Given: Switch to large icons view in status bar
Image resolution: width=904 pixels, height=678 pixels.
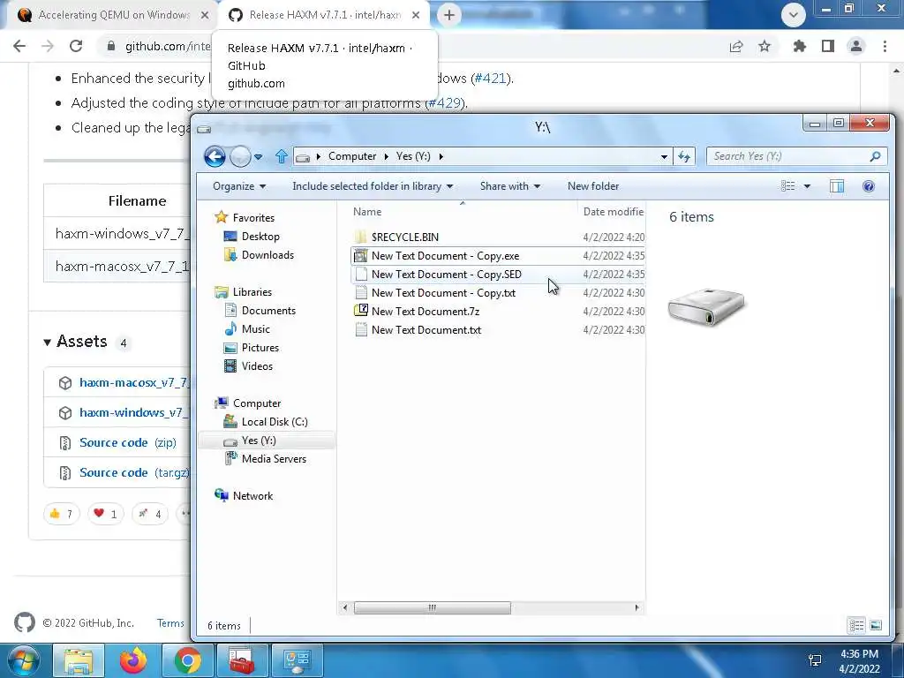Looking at the screenshot, I should pyautogui.click(x=875, y=626).
